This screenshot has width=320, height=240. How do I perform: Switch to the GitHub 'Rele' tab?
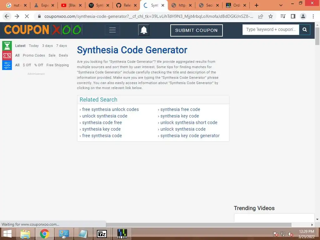[127, 5]
